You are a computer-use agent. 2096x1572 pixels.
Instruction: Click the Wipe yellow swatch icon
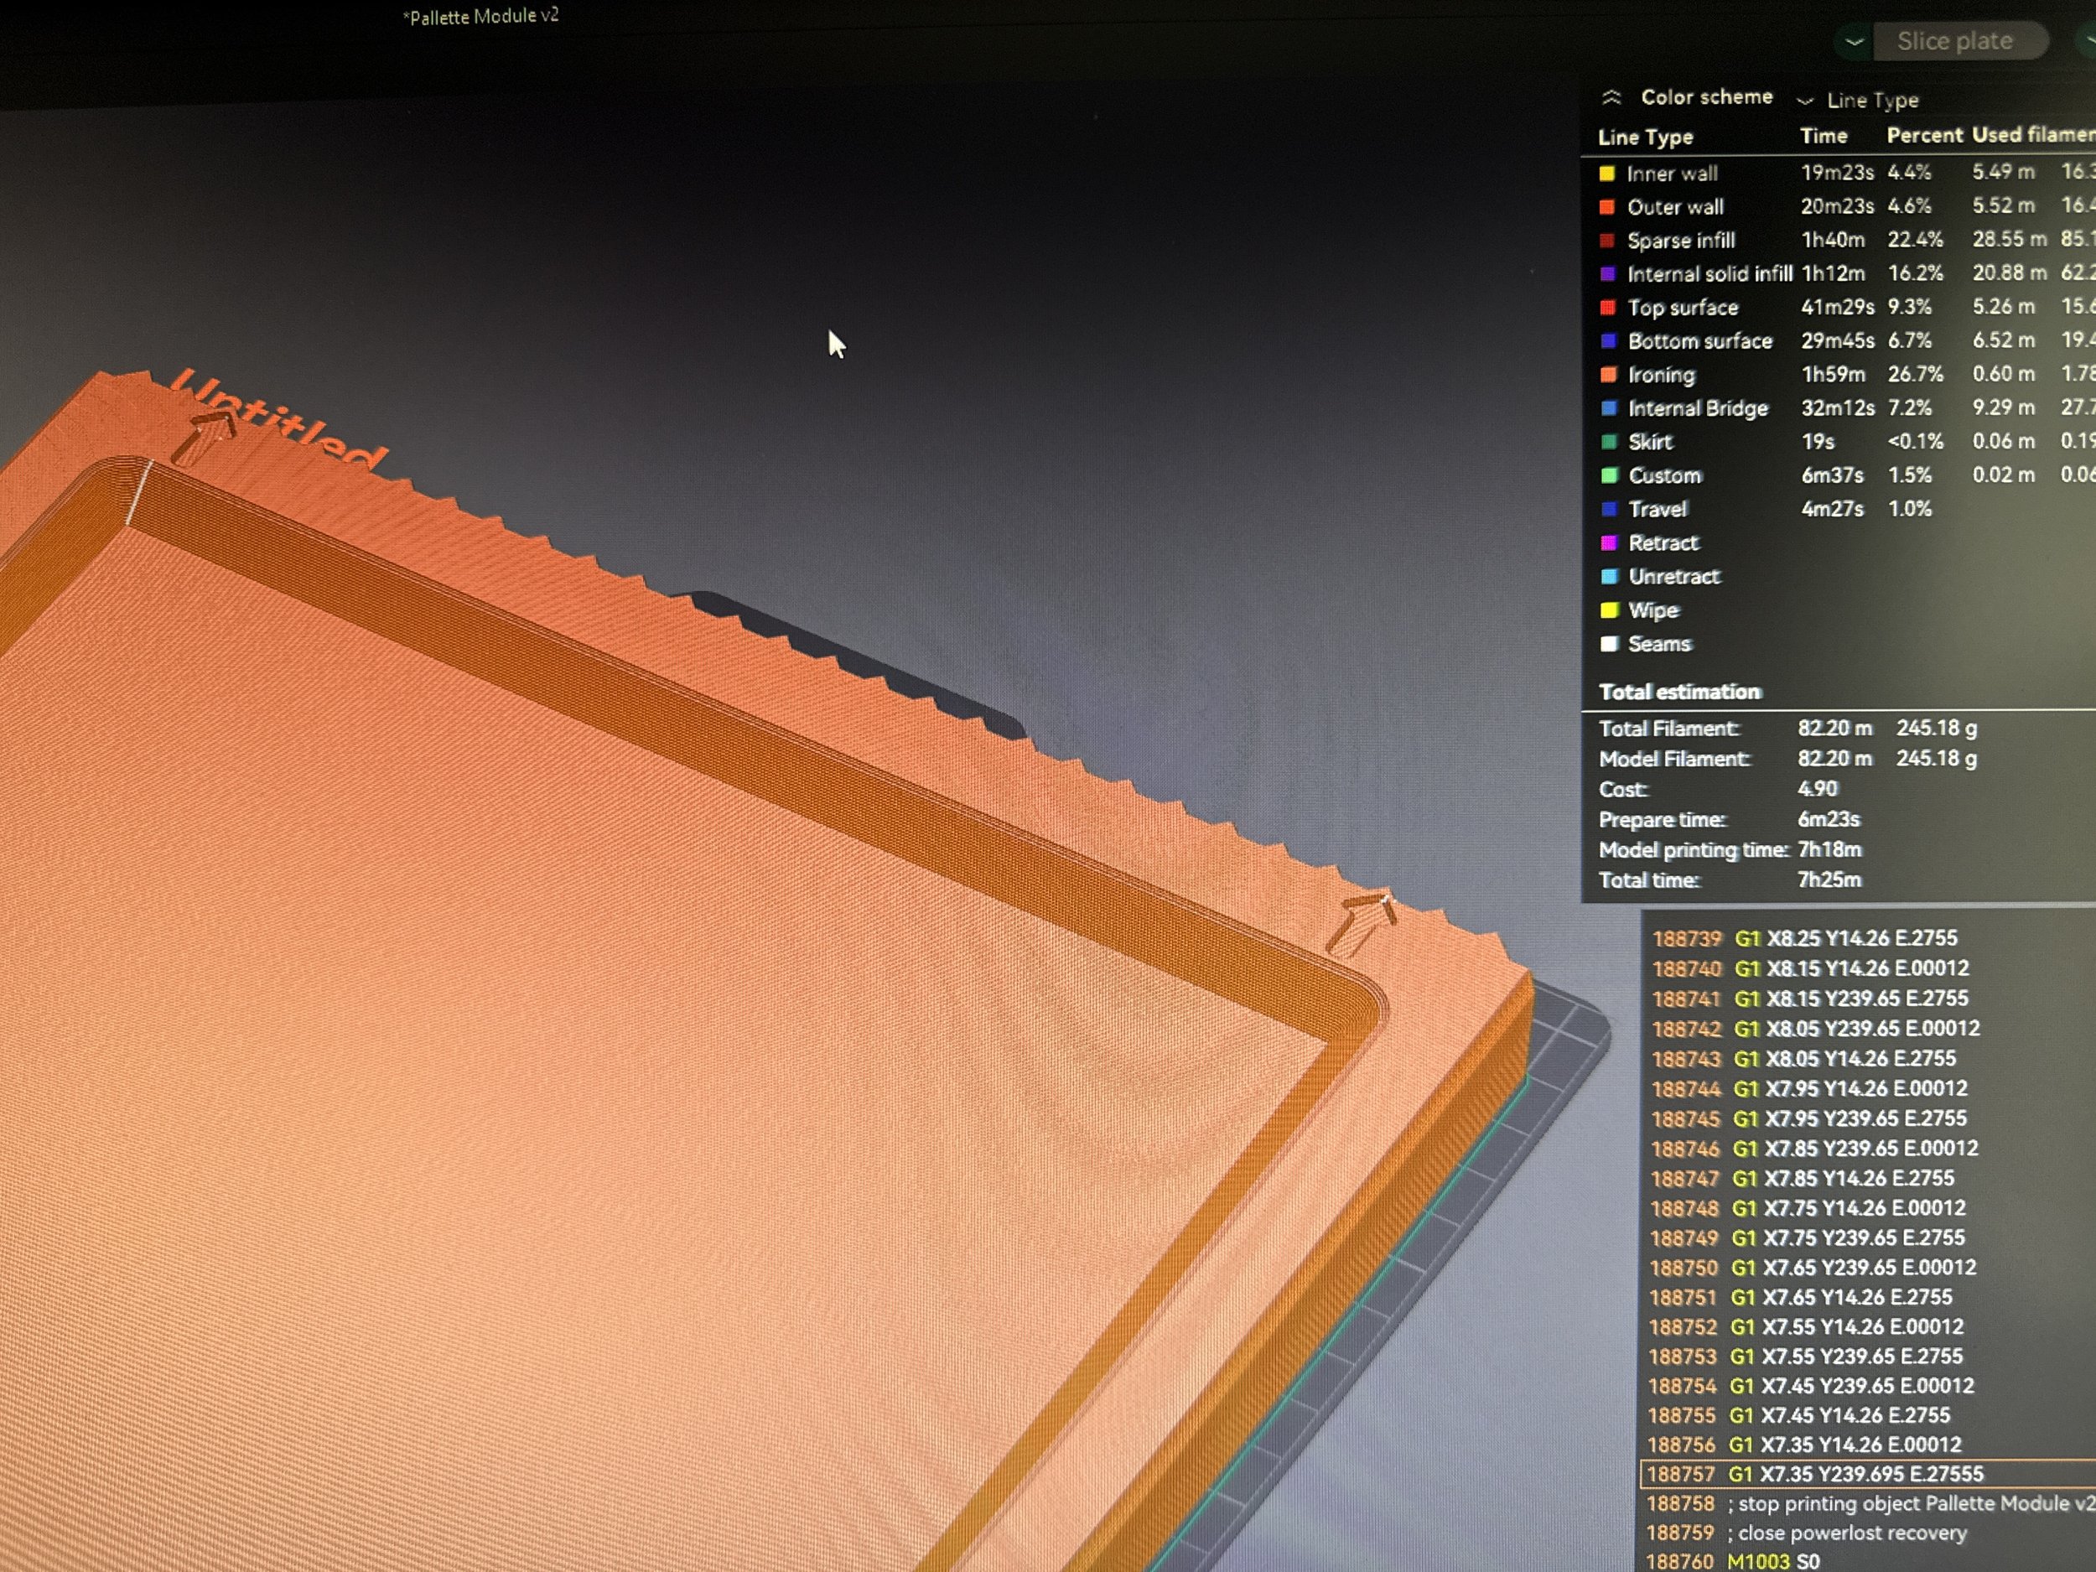pos(1608,611)
